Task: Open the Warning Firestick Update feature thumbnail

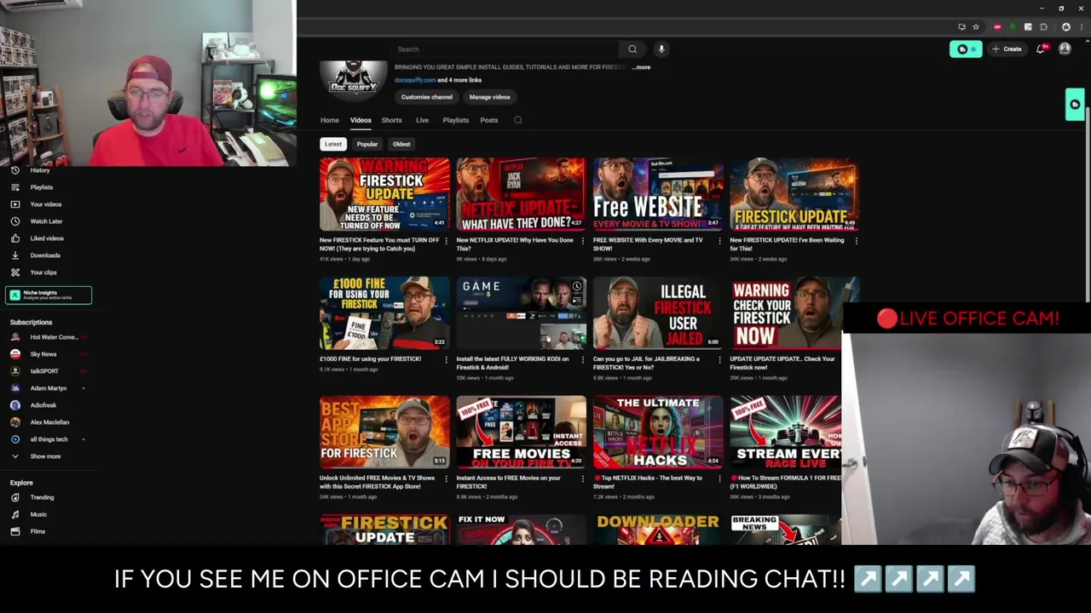Action: pyautogui.click(x=384, y=194)
